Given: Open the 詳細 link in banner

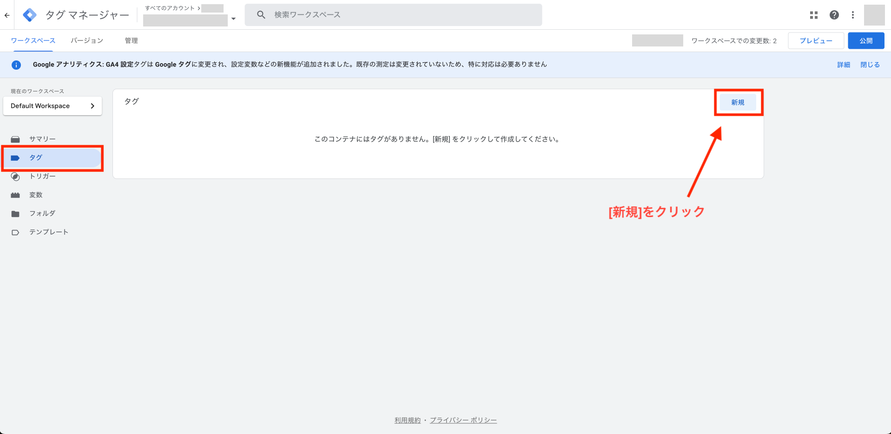Looking at the screenshot, I should (843, 65).
